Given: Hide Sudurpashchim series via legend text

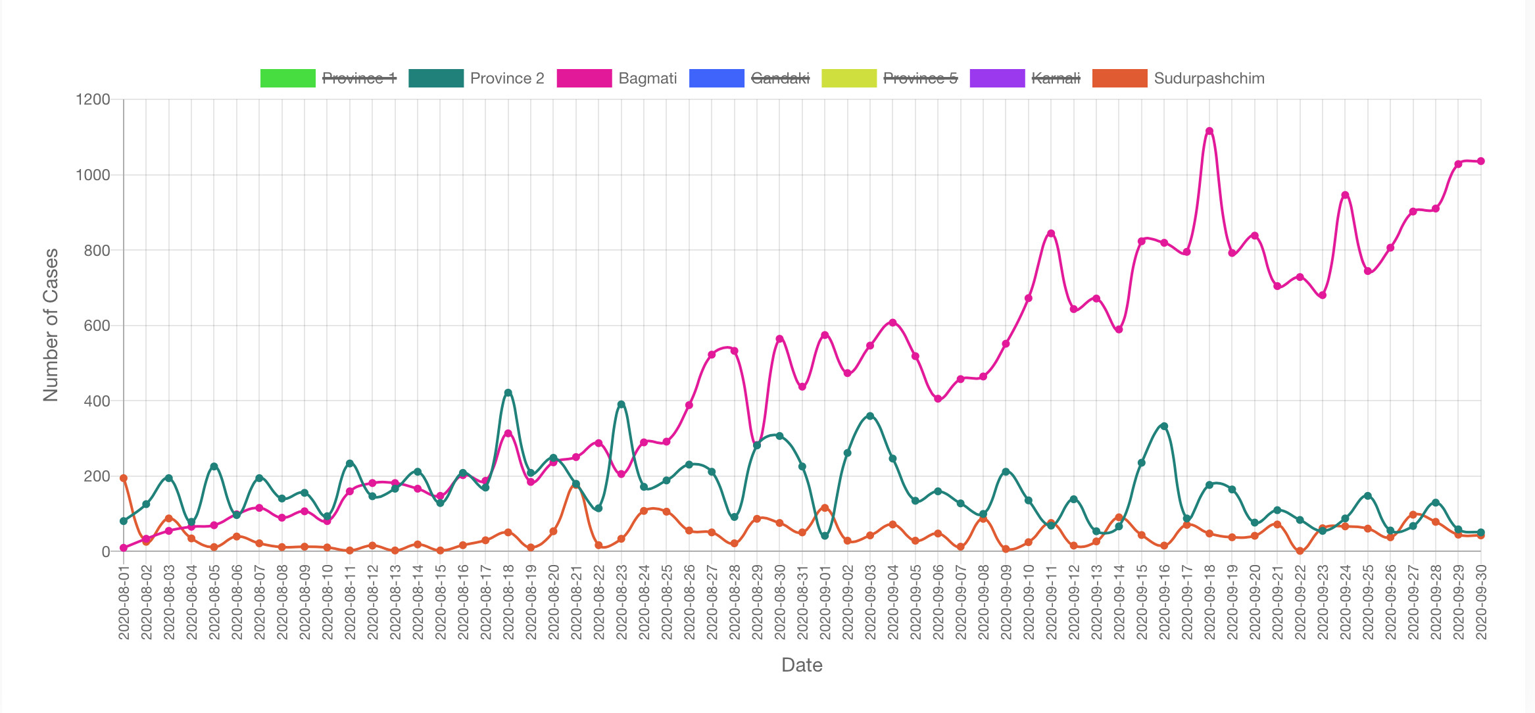Looking at the screenshot, I should tap(1209, 78).
